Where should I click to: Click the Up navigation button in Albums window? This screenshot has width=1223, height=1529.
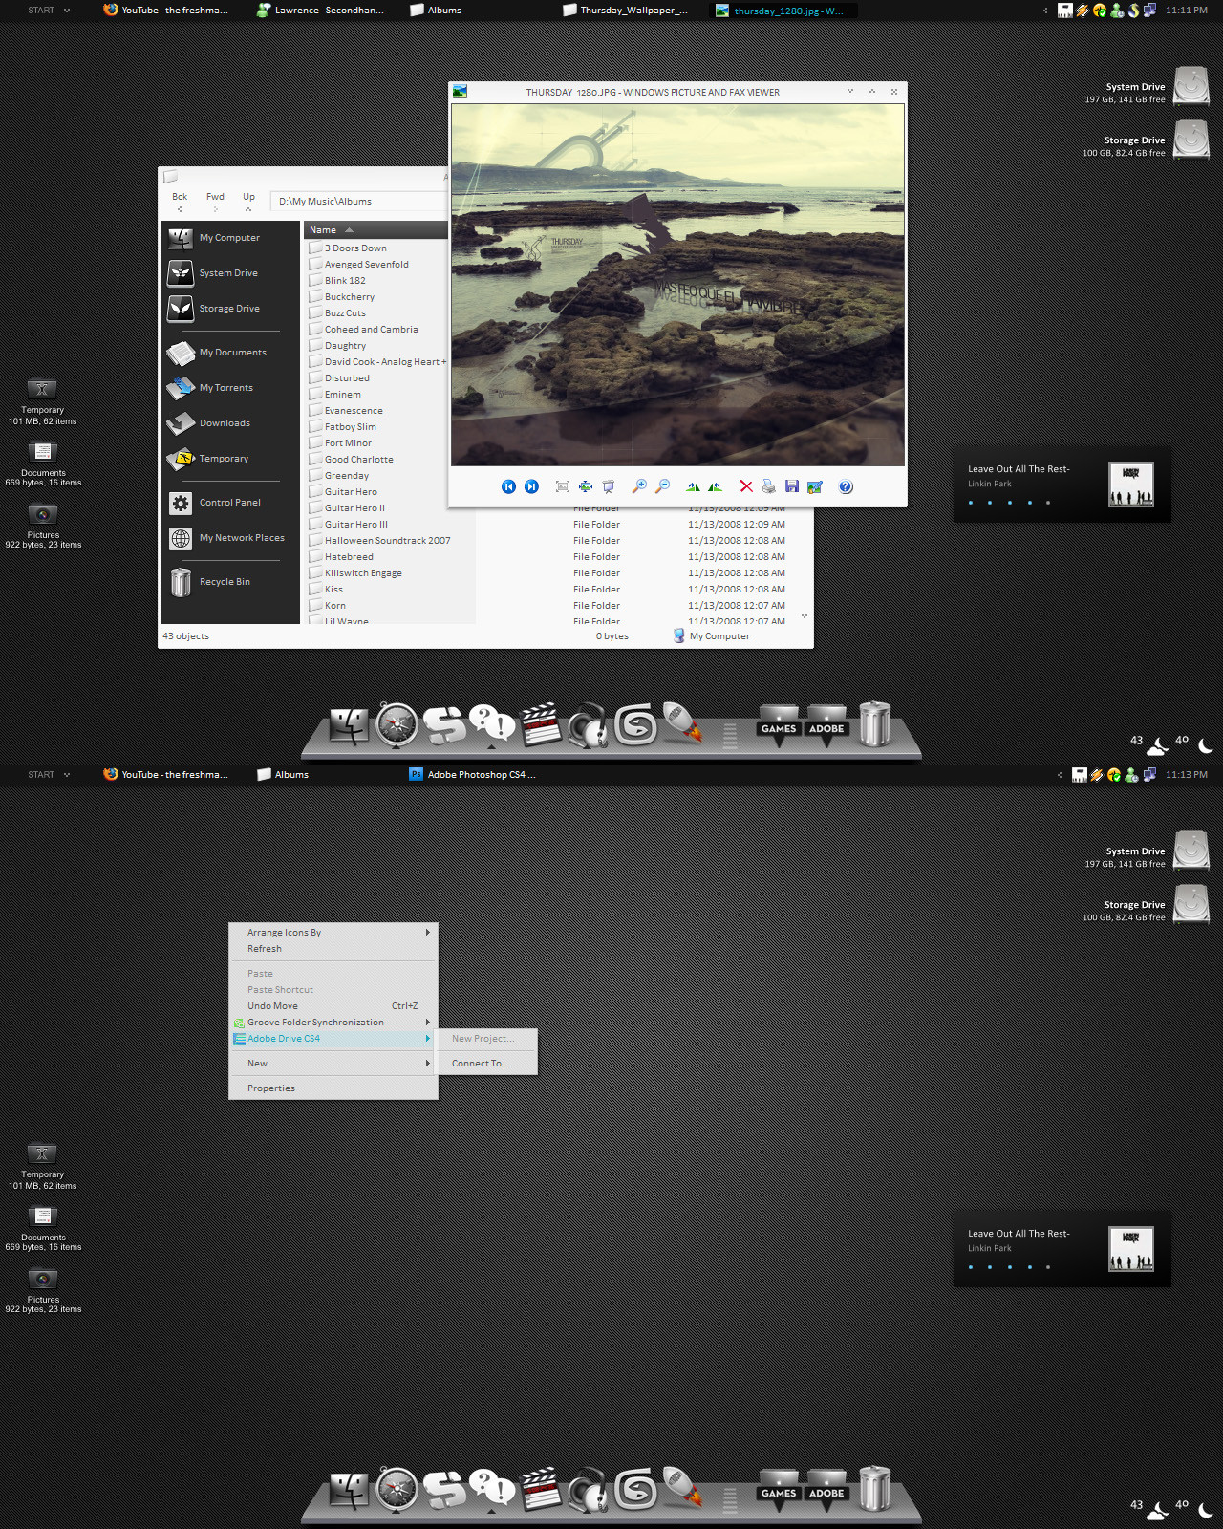[248, 202]
